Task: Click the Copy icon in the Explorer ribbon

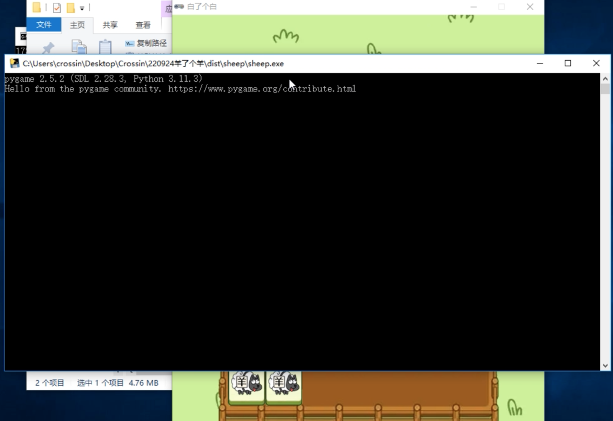Action: [79, 47]
